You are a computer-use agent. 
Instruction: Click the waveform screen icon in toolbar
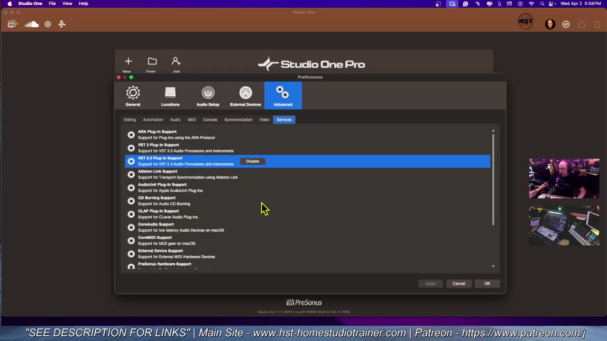click(13, 24)
